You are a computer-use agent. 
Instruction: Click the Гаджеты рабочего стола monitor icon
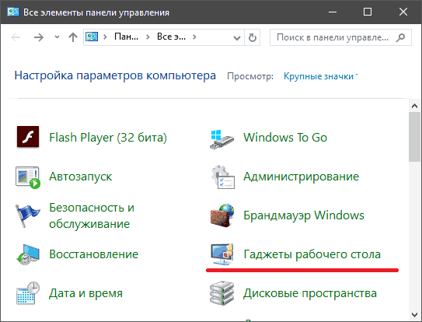click(221, 254)
